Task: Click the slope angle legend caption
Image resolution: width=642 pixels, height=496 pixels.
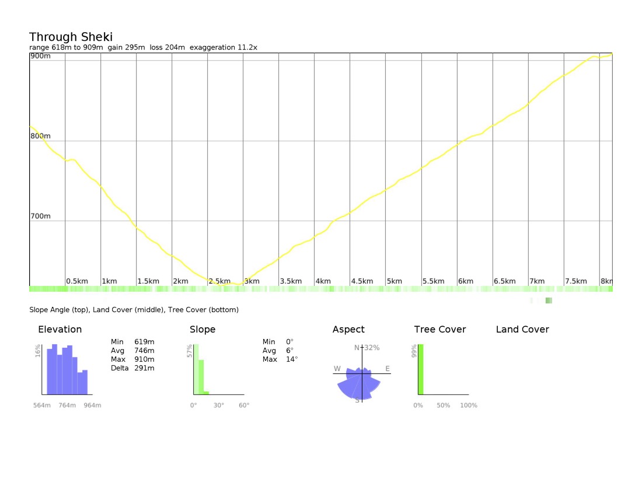Action: coord(134,310)
